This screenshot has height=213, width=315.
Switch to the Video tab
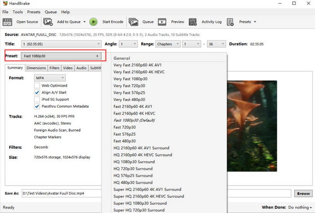pos(67,68)
